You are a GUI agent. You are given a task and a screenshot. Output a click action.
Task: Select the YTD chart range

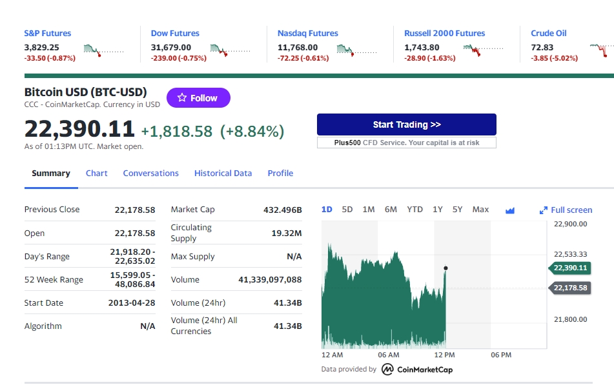click(414, 210)
